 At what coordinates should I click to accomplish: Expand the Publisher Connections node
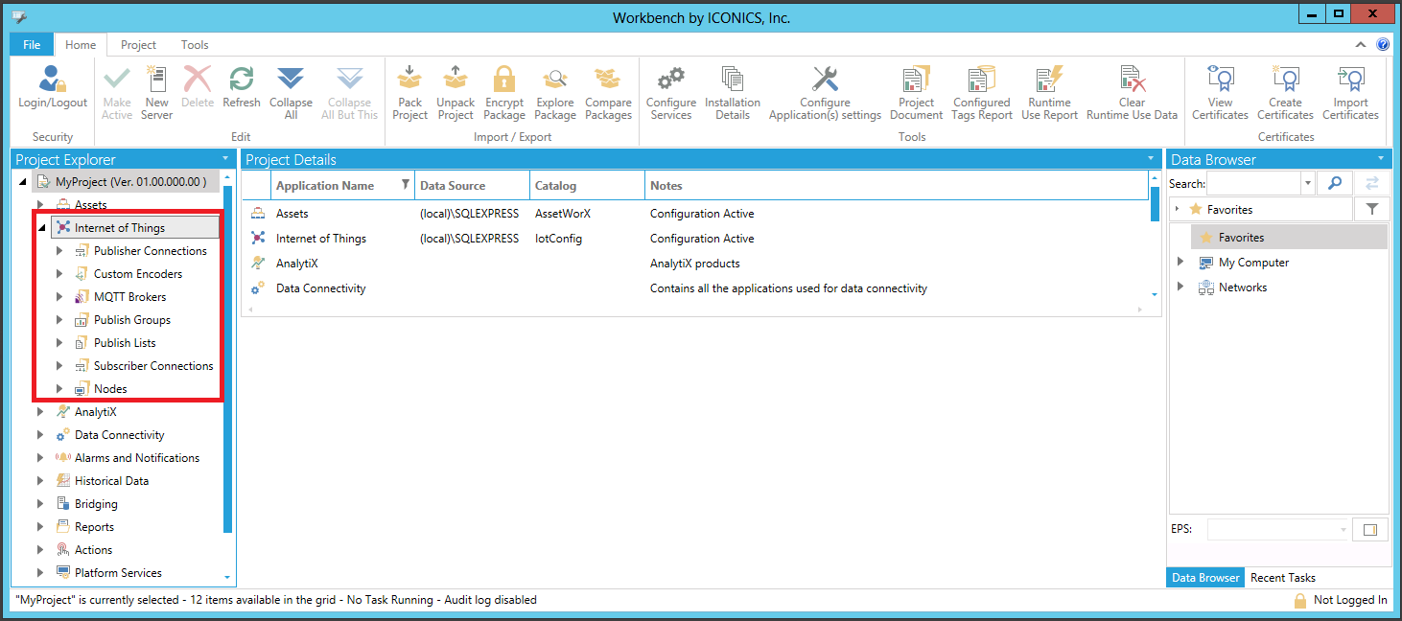(59, 251)
